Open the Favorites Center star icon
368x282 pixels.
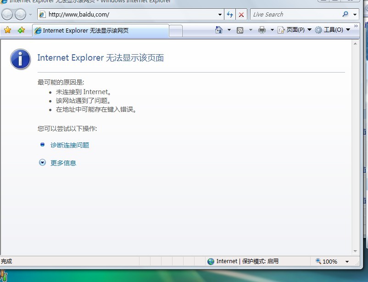(8, 29)
